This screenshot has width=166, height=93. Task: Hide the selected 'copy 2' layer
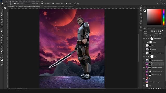click(144, 64)
